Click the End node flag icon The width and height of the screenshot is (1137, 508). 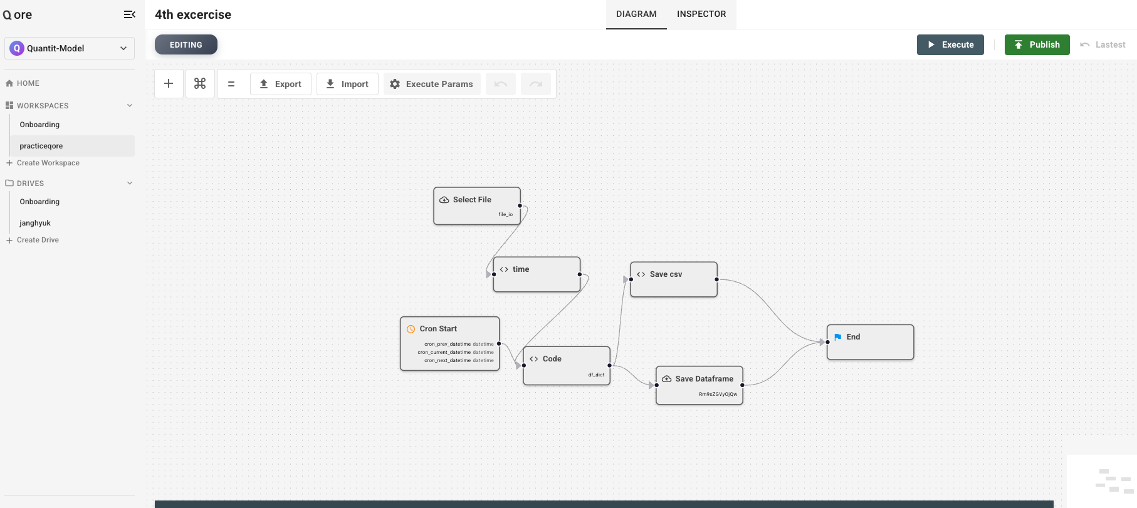(838, 337)
